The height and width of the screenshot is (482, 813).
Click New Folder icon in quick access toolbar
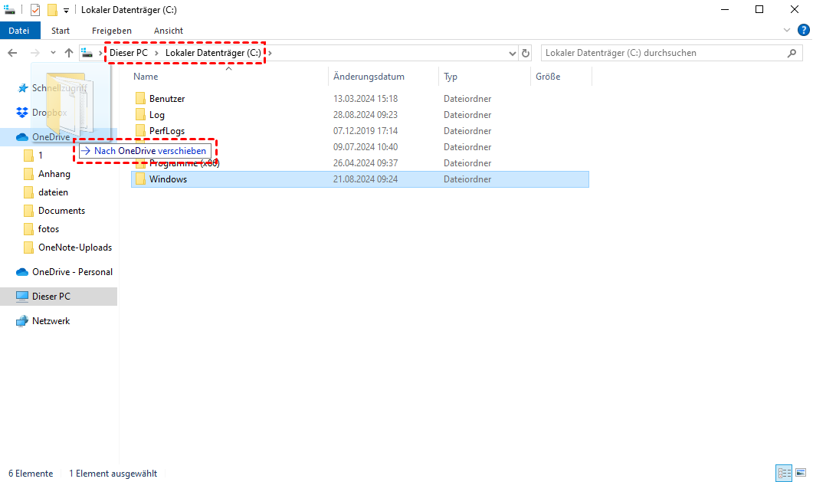pos(52,10)
